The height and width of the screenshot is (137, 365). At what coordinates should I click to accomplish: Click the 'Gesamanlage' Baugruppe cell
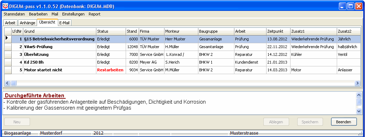tap(216, 39)
